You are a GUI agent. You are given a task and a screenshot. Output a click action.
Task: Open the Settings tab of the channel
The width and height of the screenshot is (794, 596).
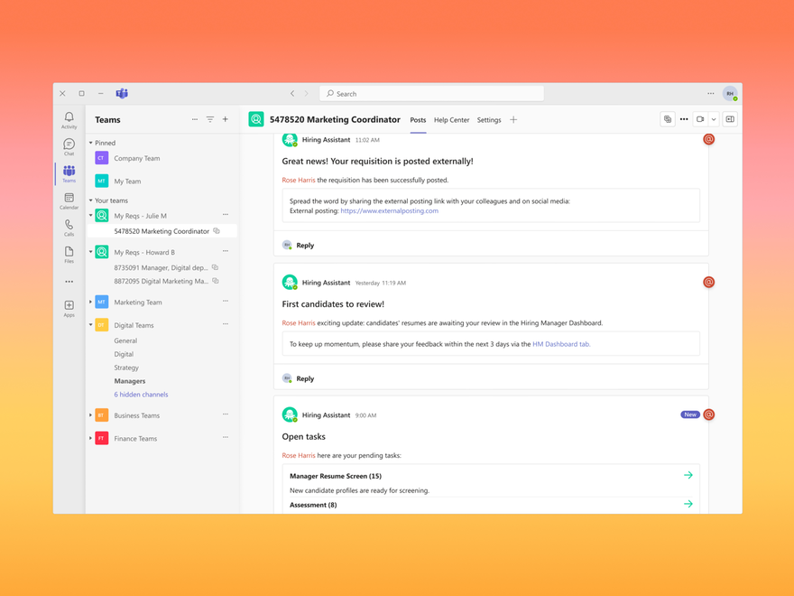[x=488, y=119]
